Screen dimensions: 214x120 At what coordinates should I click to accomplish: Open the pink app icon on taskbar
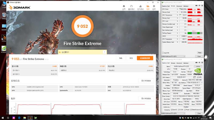click(x=14, y=118)
